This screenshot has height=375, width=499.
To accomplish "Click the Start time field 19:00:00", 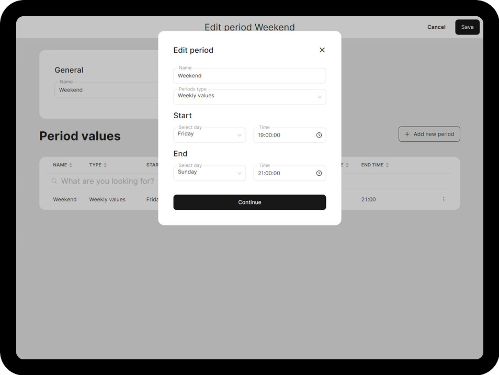I will pyautogui.click(x=282, y=135).
